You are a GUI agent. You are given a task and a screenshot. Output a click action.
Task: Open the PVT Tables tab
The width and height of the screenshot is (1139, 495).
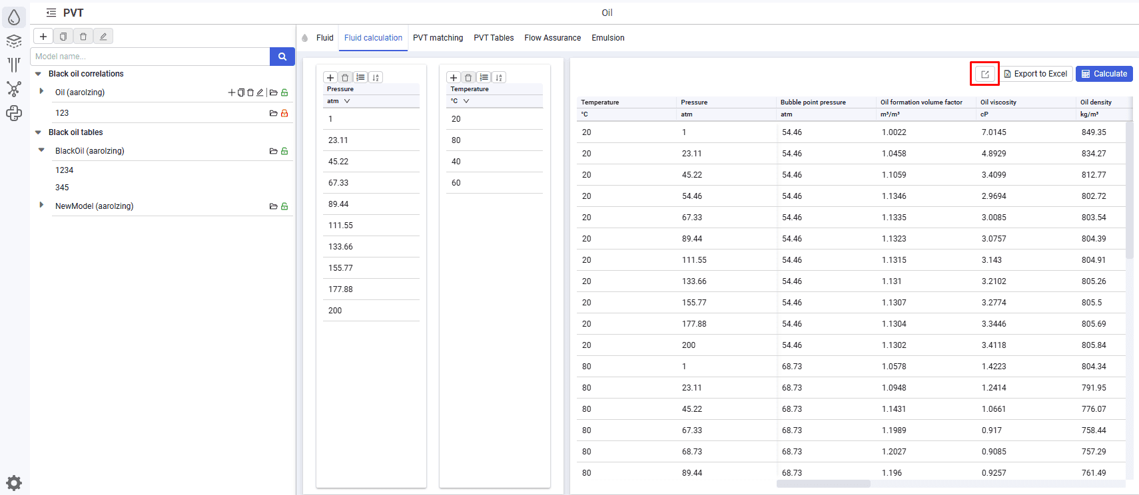pos(494,38)
